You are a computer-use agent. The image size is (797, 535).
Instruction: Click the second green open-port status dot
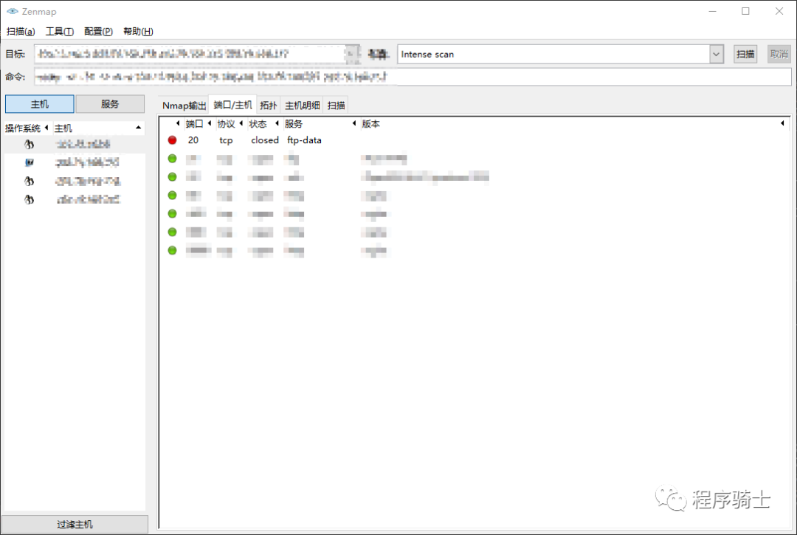pyautogui.click(x=172, y=177)
